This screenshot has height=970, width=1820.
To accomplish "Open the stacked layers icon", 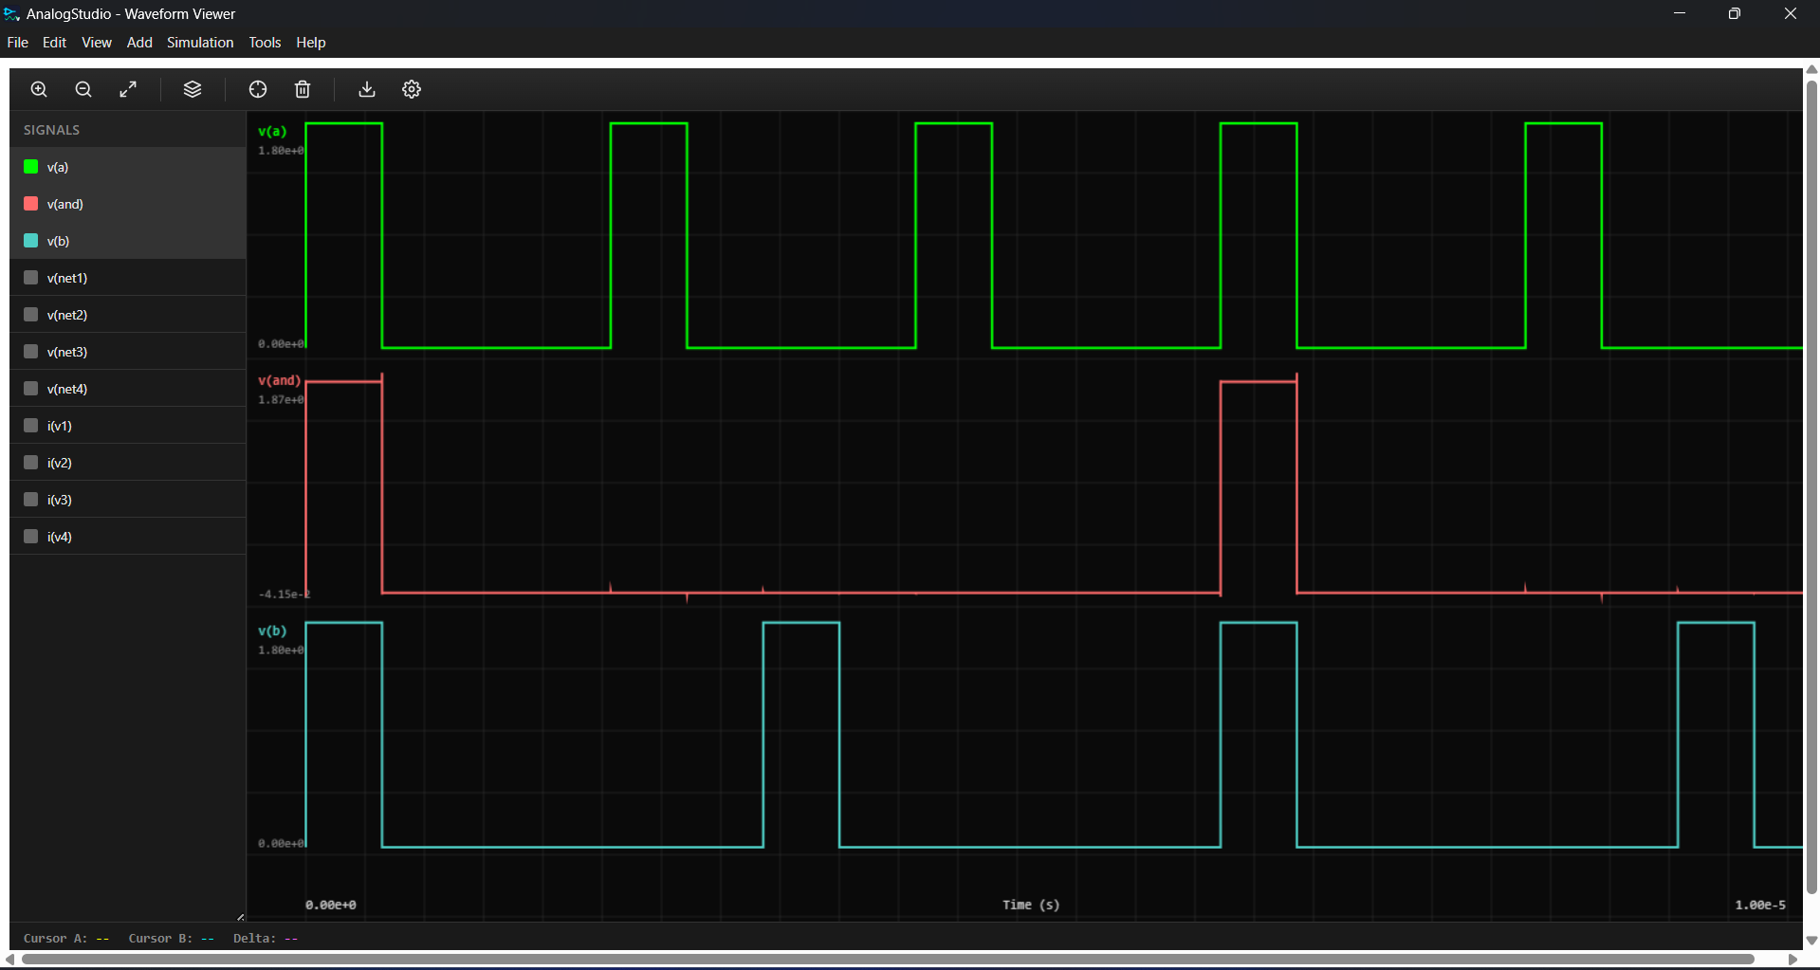I will 193,89.
